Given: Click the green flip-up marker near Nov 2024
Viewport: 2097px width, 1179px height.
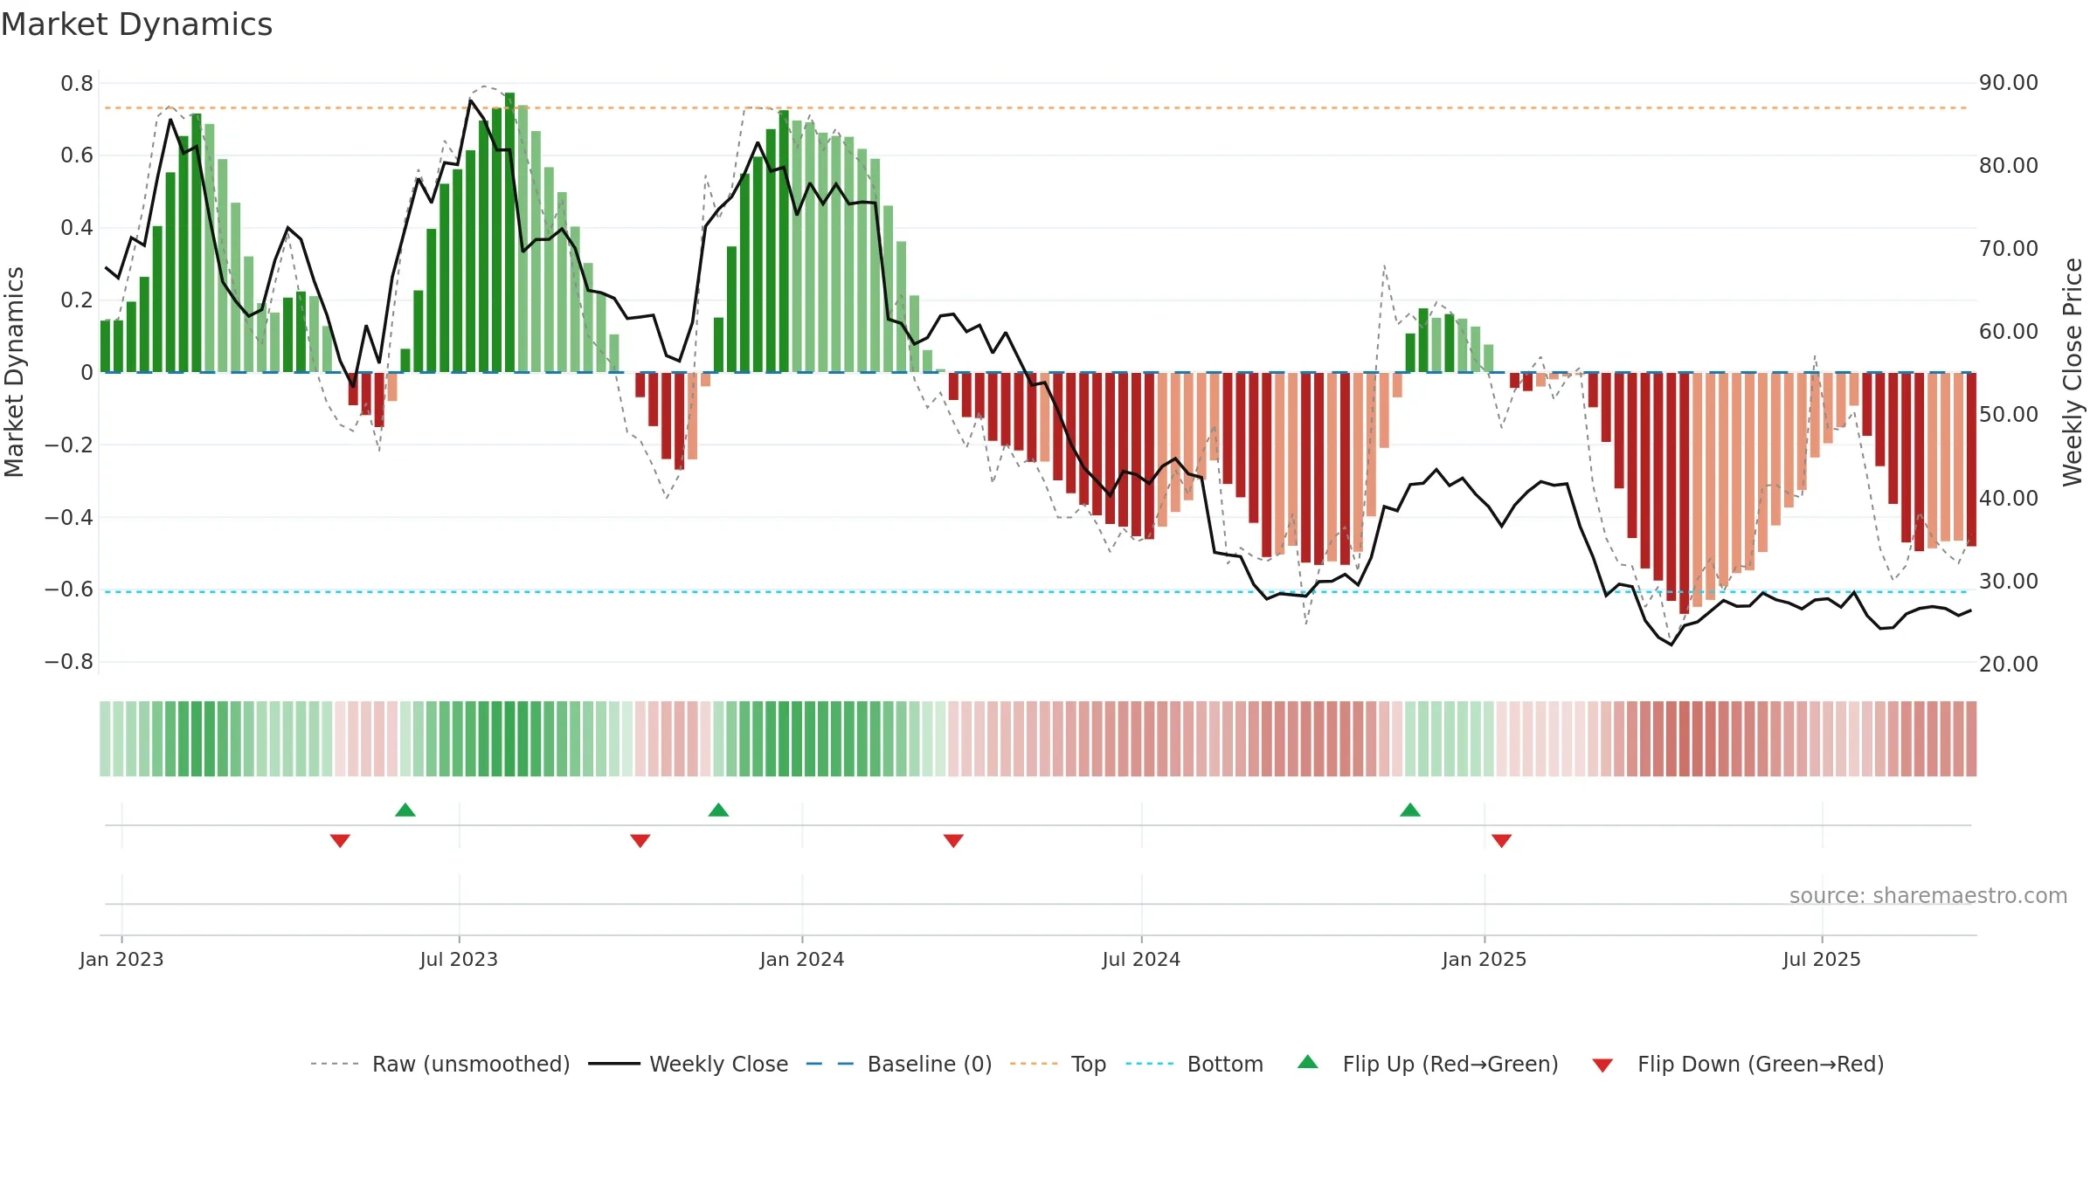Looking at the screenshot, I should click(x=1410, y=810).
